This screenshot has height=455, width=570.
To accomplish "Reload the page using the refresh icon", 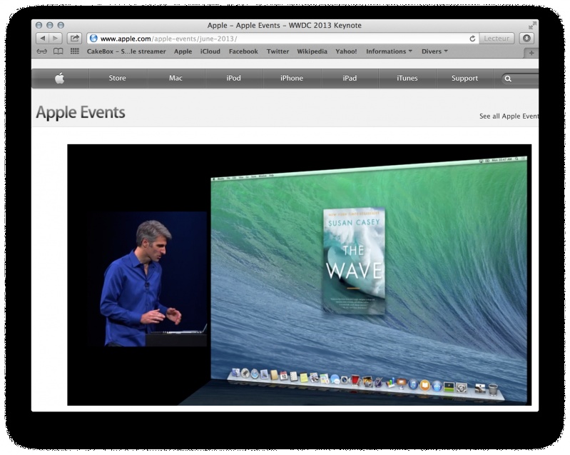I will point(472,39).
